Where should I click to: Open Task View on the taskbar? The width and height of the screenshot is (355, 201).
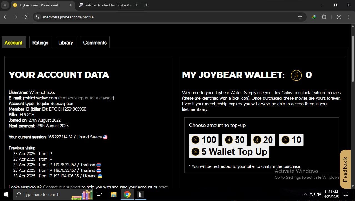[99, 194]
